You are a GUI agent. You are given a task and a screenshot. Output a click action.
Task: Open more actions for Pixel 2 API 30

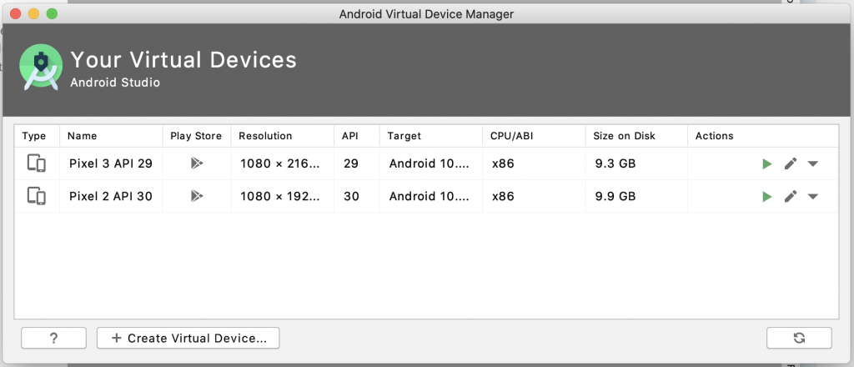812,197
